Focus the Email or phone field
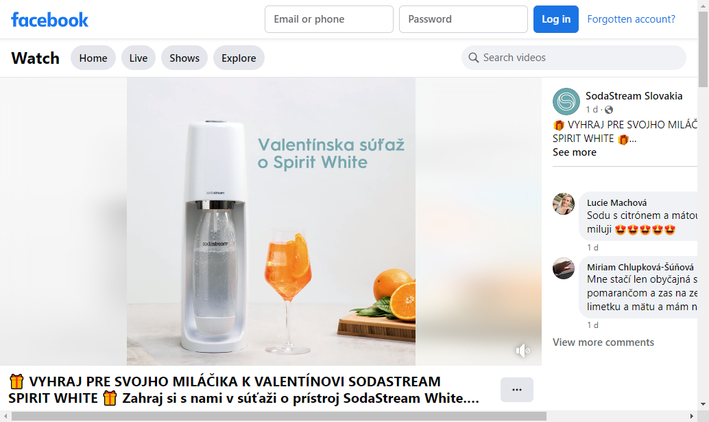This screenshot has width=709, height=422. pos(329,19)
